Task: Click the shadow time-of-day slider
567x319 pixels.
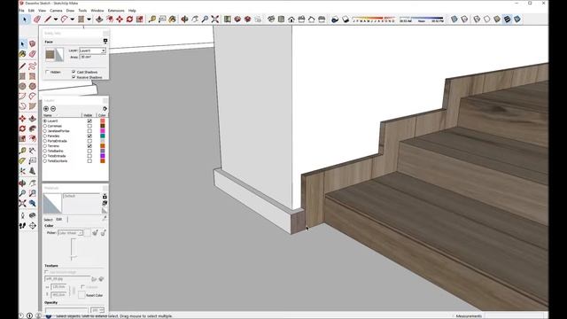Action: click(422, 18)
